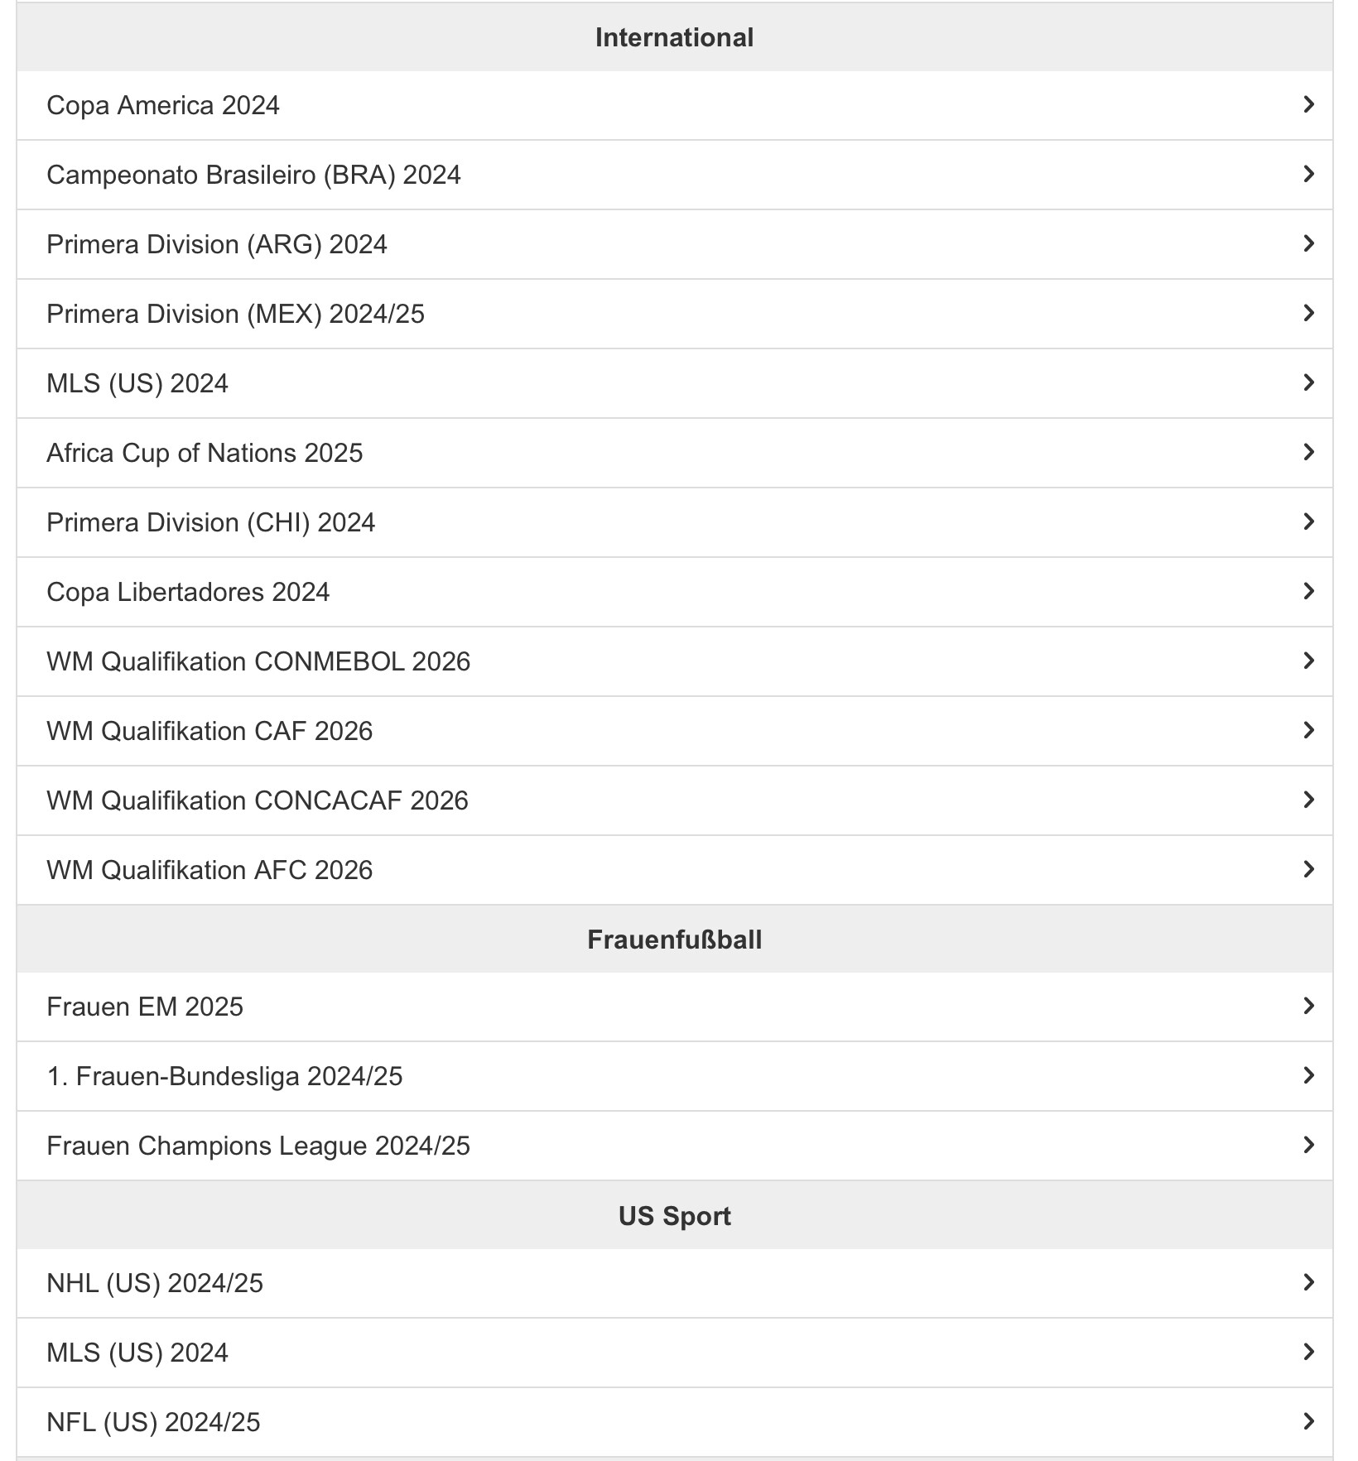1358x1461 pixels.
Task: Open WM Qualifikation AFC 2026
Action: (x=209, y=870)
